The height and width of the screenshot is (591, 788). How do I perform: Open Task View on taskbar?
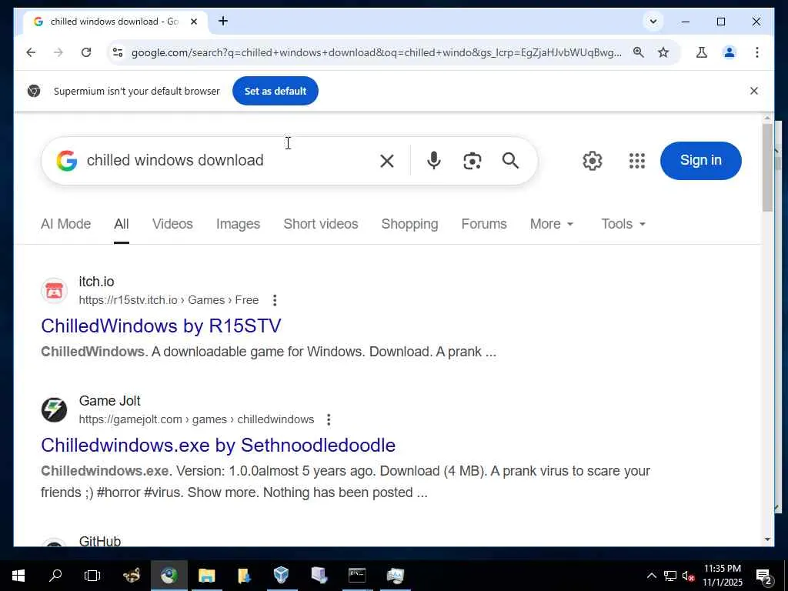pyautogui.click(x=92, y=576)
